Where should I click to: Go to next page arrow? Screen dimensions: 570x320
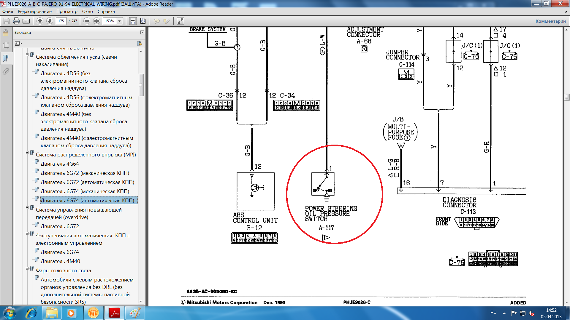point(50,21)
